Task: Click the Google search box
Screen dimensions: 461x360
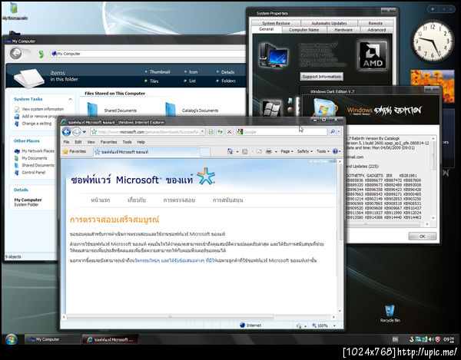Action: point(282,132)
